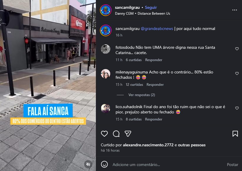Focus the Adicione um comentário field
This screenshot has height=171, width=242.
(x=168, y=165)
